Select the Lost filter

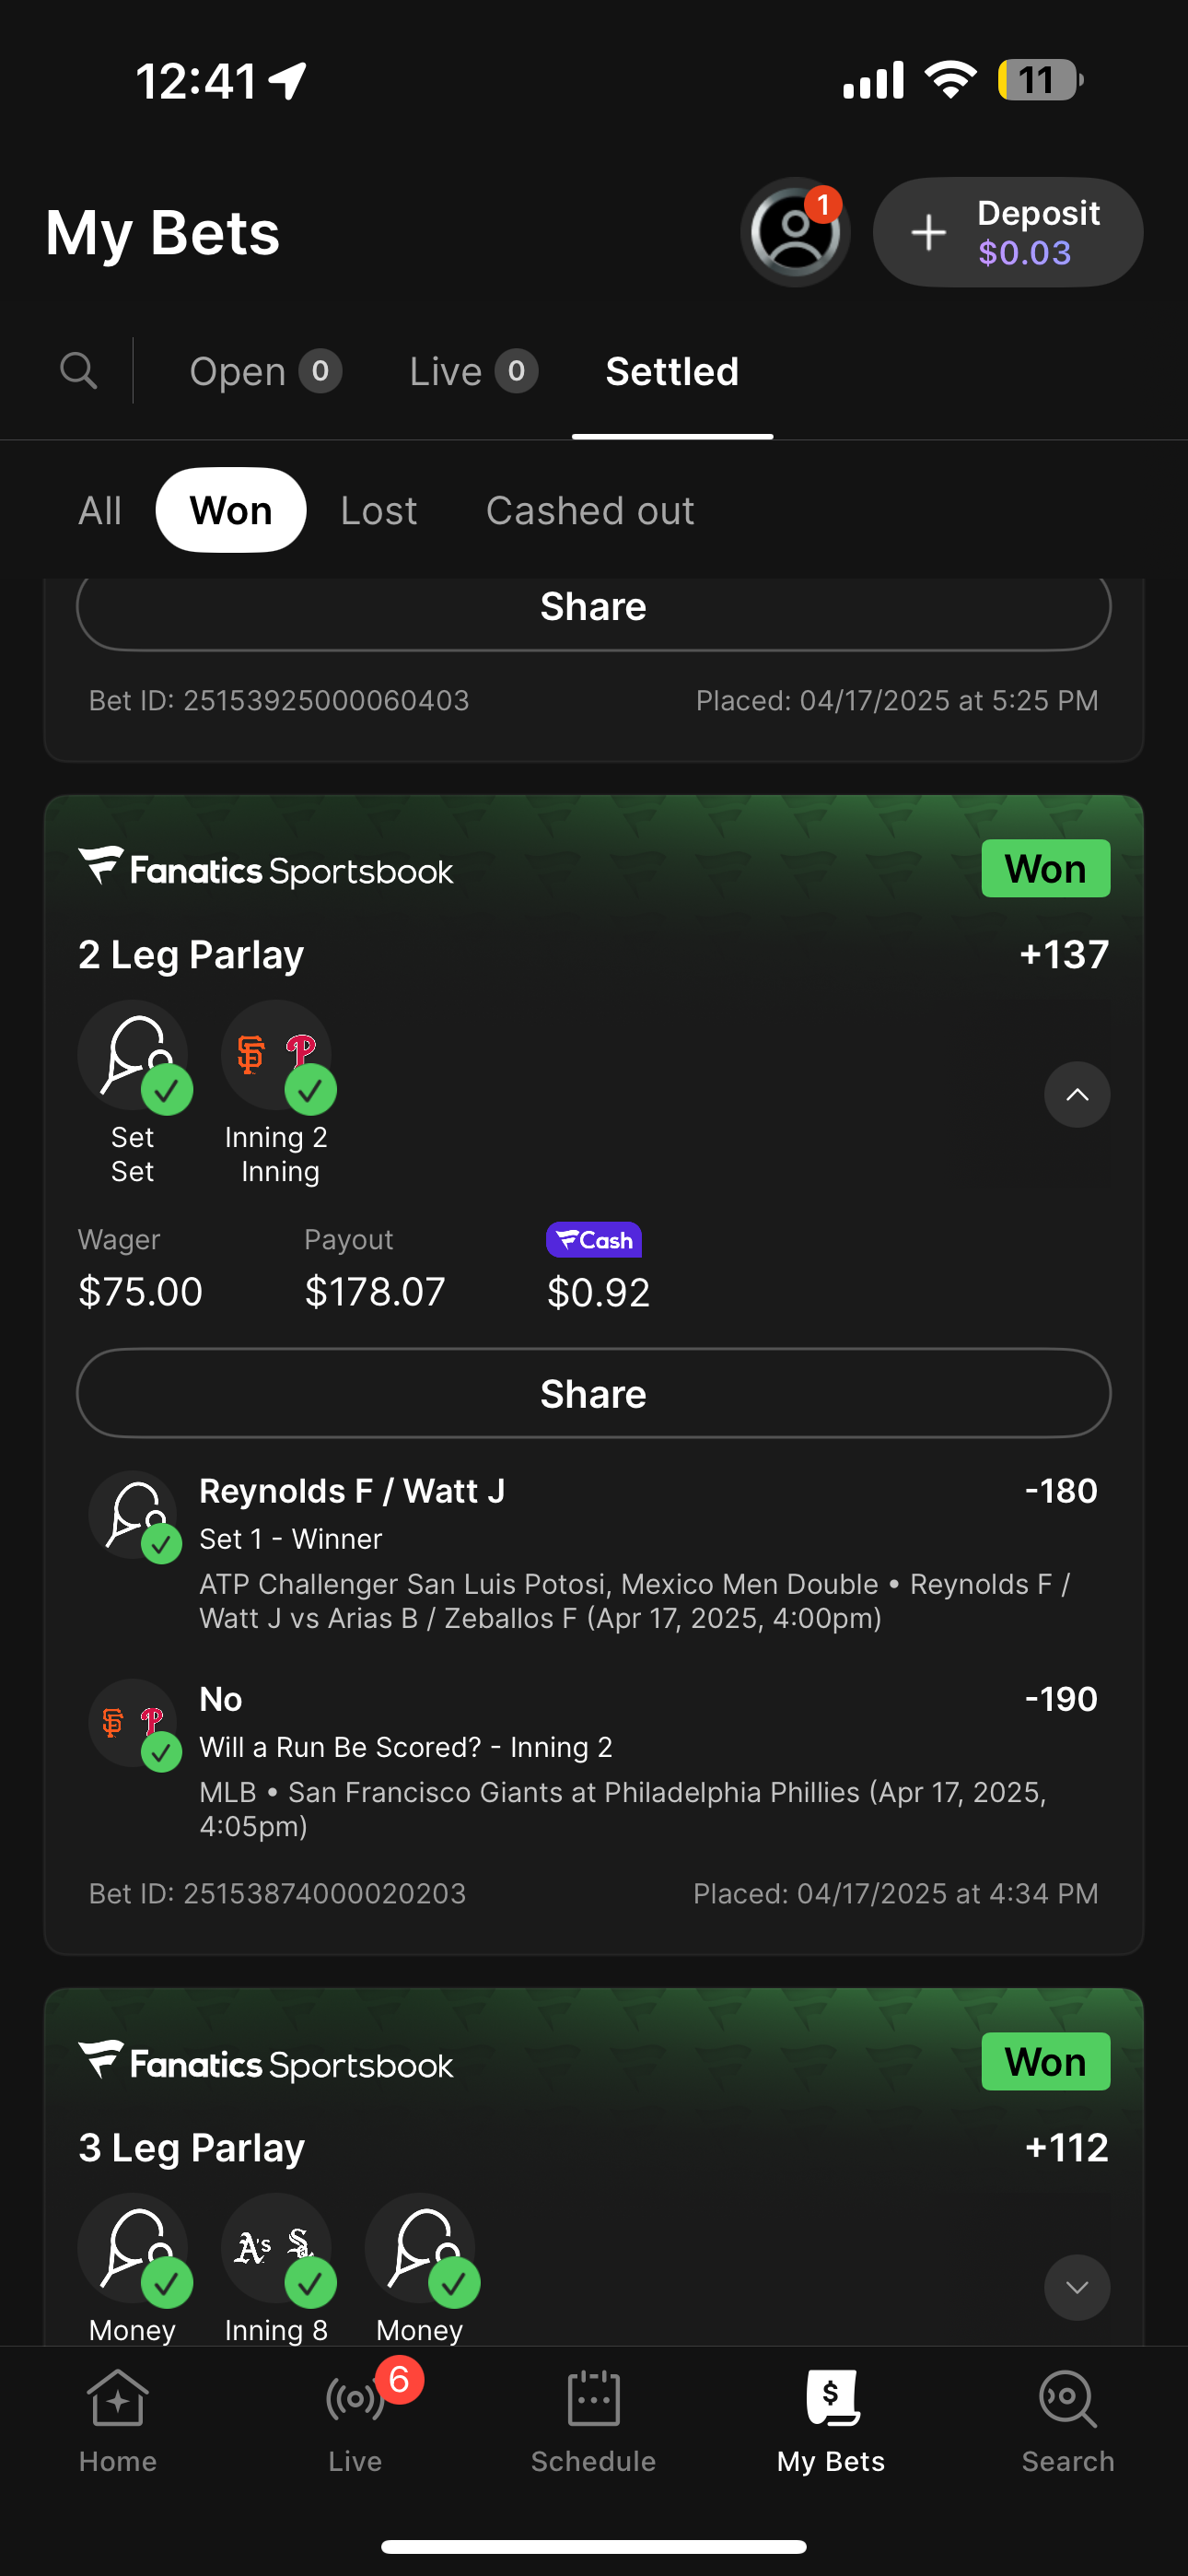[378, 510]
